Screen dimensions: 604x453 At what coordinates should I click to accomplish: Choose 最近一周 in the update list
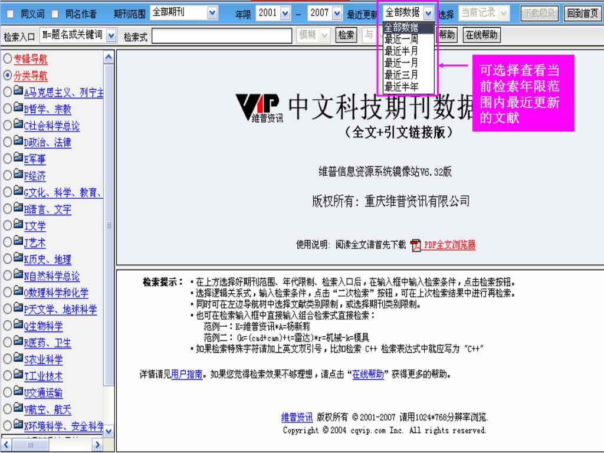[409, 39]
